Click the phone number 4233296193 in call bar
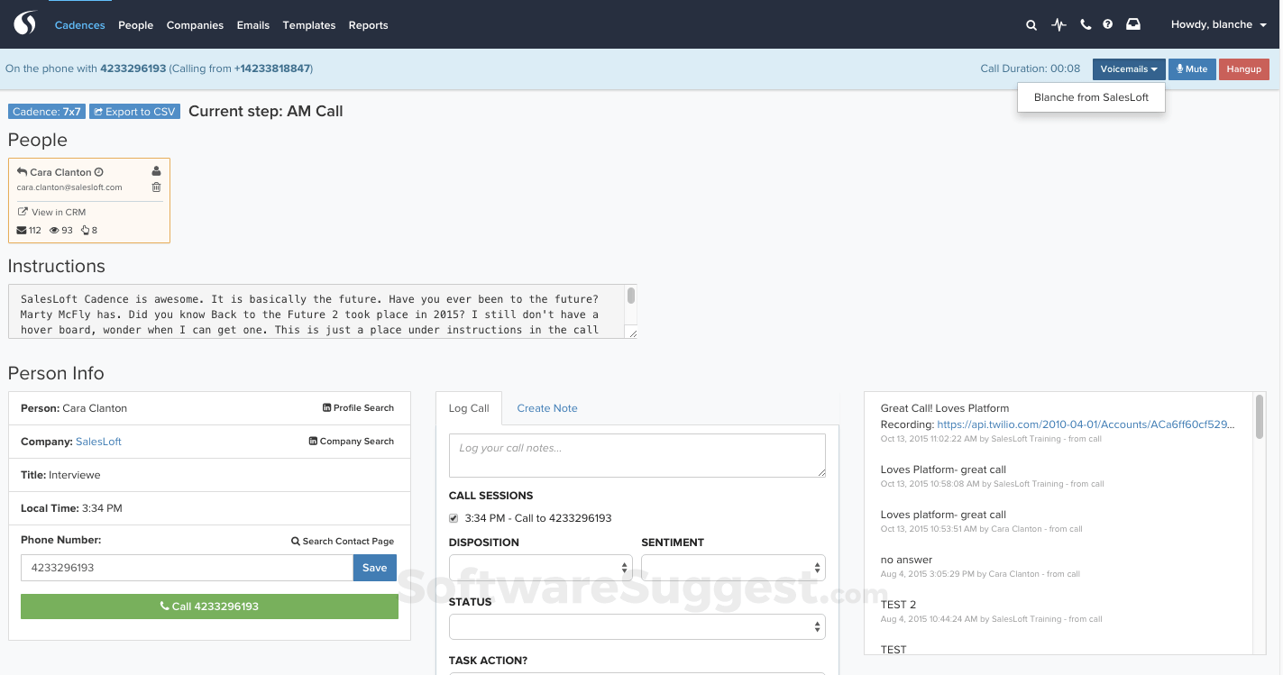1283x675 pixels. click(133, 68)
